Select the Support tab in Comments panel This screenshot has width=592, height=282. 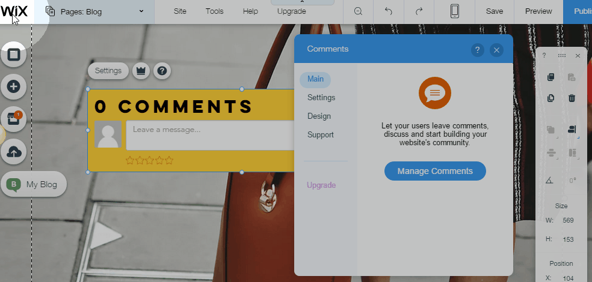coord(320,135)
